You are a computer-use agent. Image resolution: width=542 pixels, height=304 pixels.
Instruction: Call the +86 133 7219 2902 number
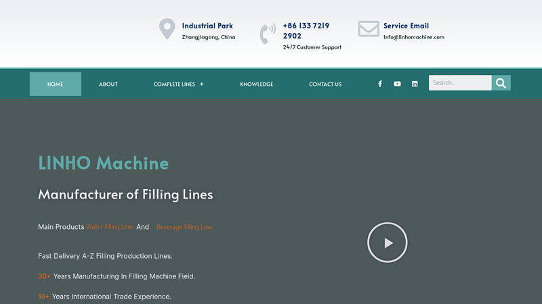pyautogui.click(x=306, y=30)
